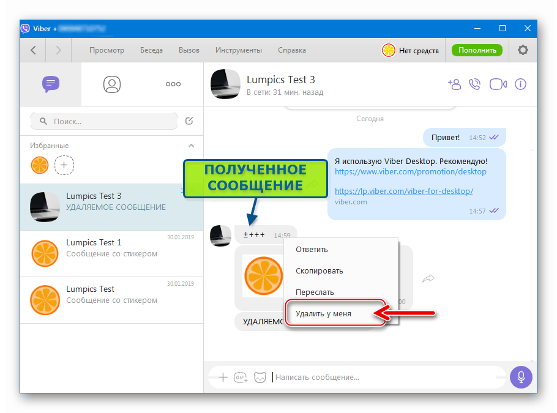Click the compose new message icon
Screen dimensions: 557x413
[189, 121]
